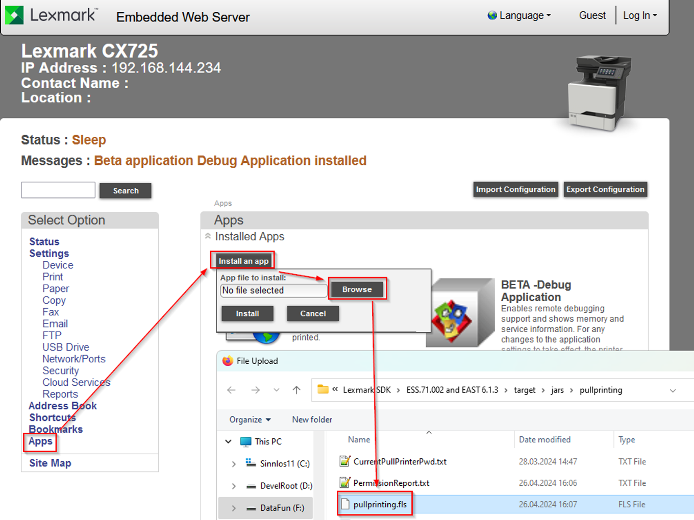Select USB Drive under Settings
Image resolution: width=694 pixels, height=520 pixels.
point(66,347)
